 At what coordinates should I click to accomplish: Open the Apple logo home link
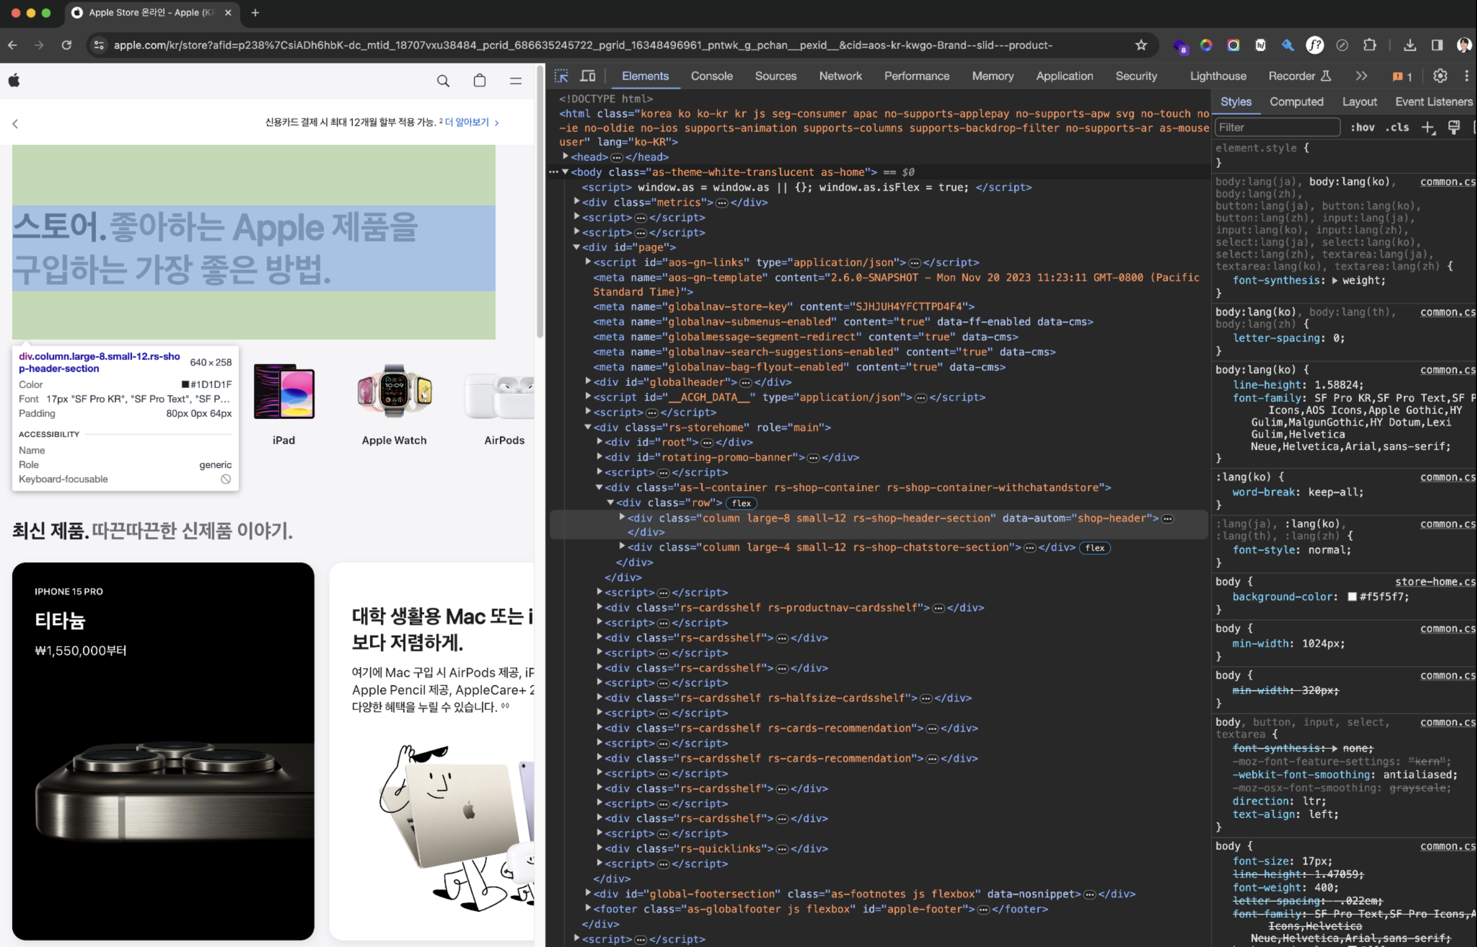(x=14, y=80)
